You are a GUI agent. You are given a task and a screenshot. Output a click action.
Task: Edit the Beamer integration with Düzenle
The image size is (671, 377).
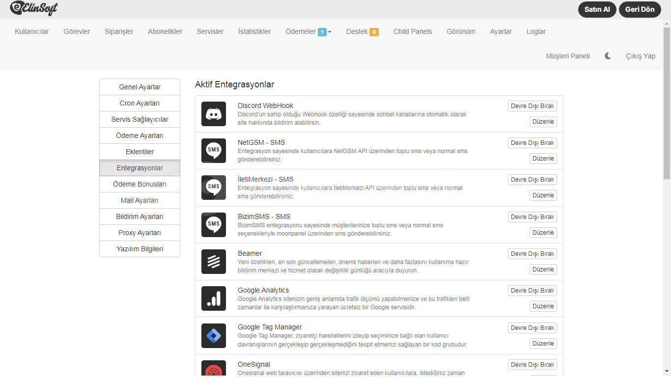click(x=543, y=269)
